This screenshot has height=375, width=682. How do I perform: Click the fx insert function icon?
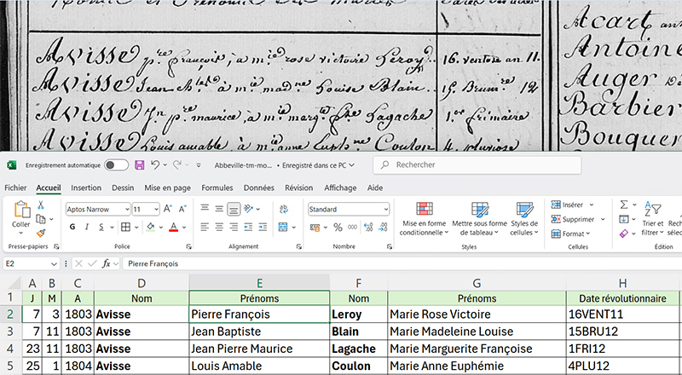[x=106, y=263]
